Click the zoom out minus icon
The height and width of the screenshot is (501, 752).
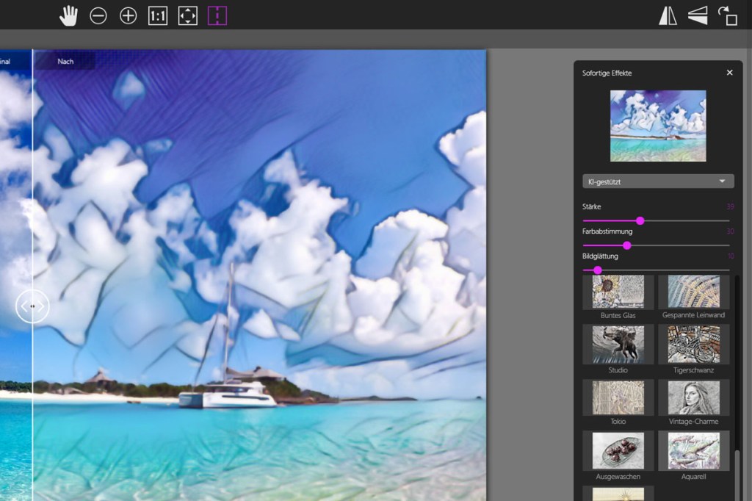[x=98, y=16]
